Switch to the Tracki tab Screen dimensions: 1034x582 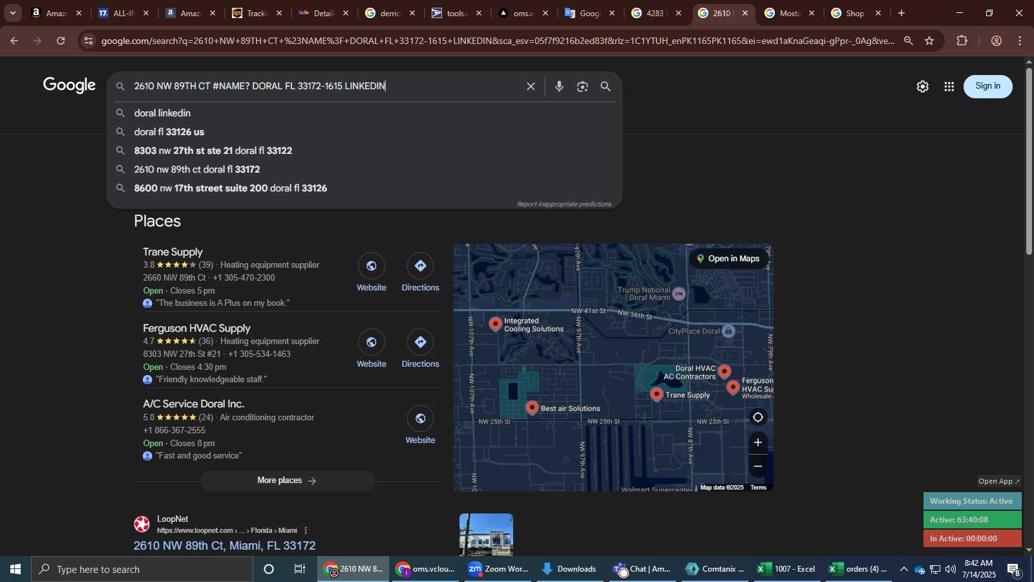click(x=257, y=13)
